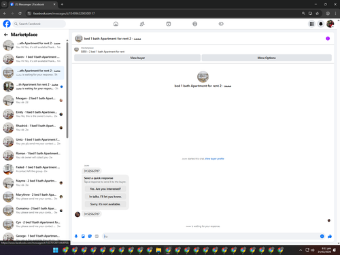Send quick reply 'Yes. Are you interested?'

(105, 189)
